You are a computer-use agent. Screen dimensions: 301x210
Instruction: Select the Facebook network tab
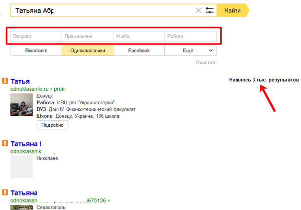point(139,51)
